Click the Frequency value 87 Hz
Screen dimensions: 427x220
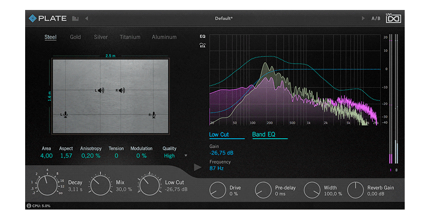[x=216, y=168]
